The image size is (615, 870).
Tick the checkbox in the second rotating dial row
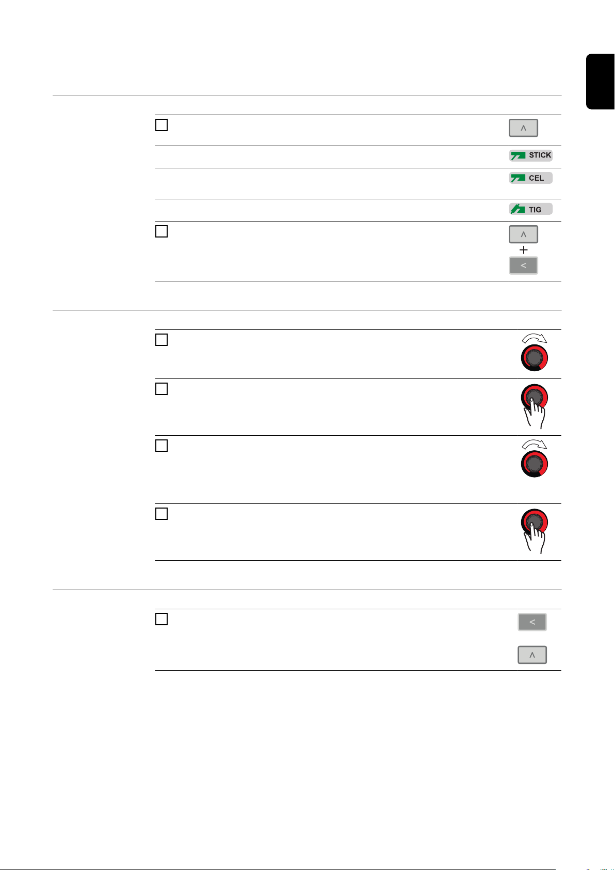161,446
